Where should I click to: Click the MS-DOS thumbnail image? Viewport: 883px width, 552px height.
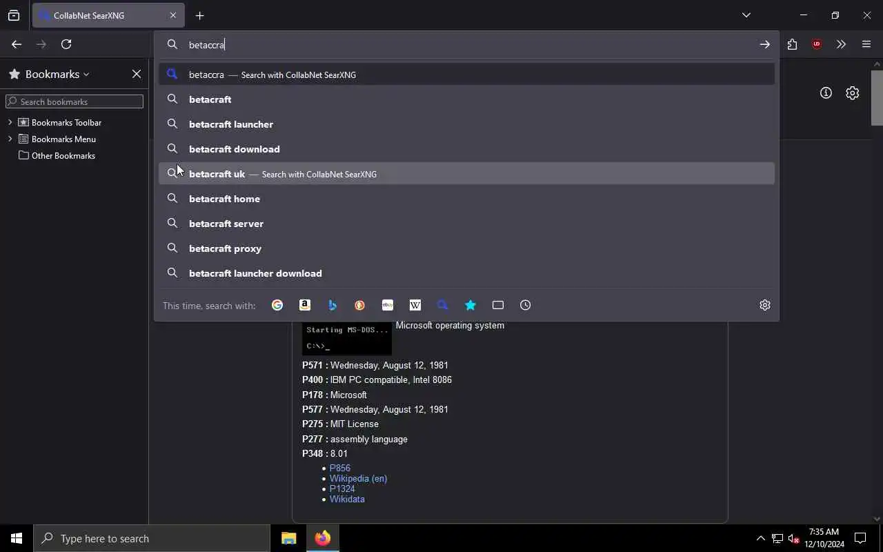(347, 338)
